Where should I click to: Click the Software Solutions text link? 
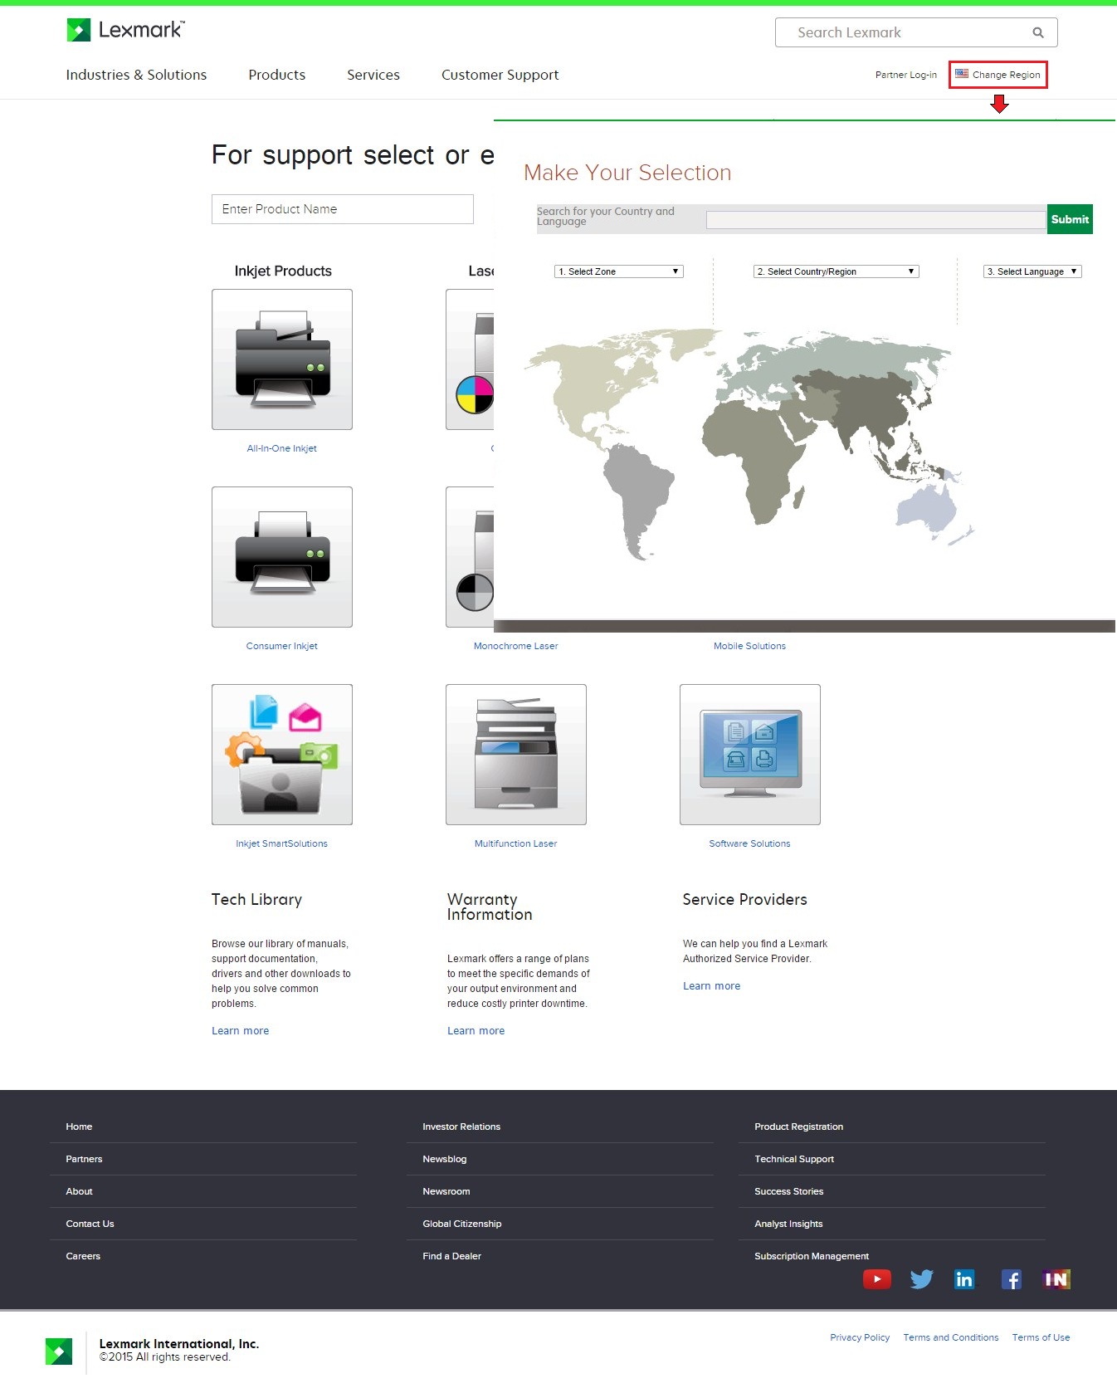[750, 843]
